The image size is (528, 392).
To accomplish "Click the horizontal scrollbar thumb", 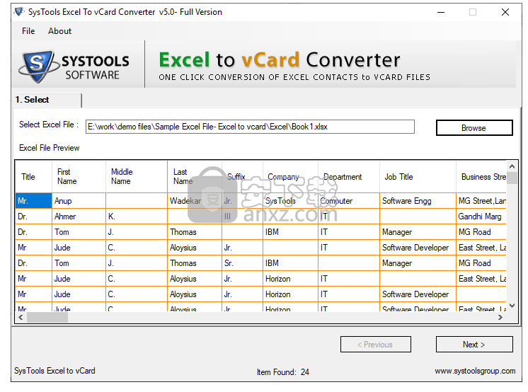I will [47, 317].
